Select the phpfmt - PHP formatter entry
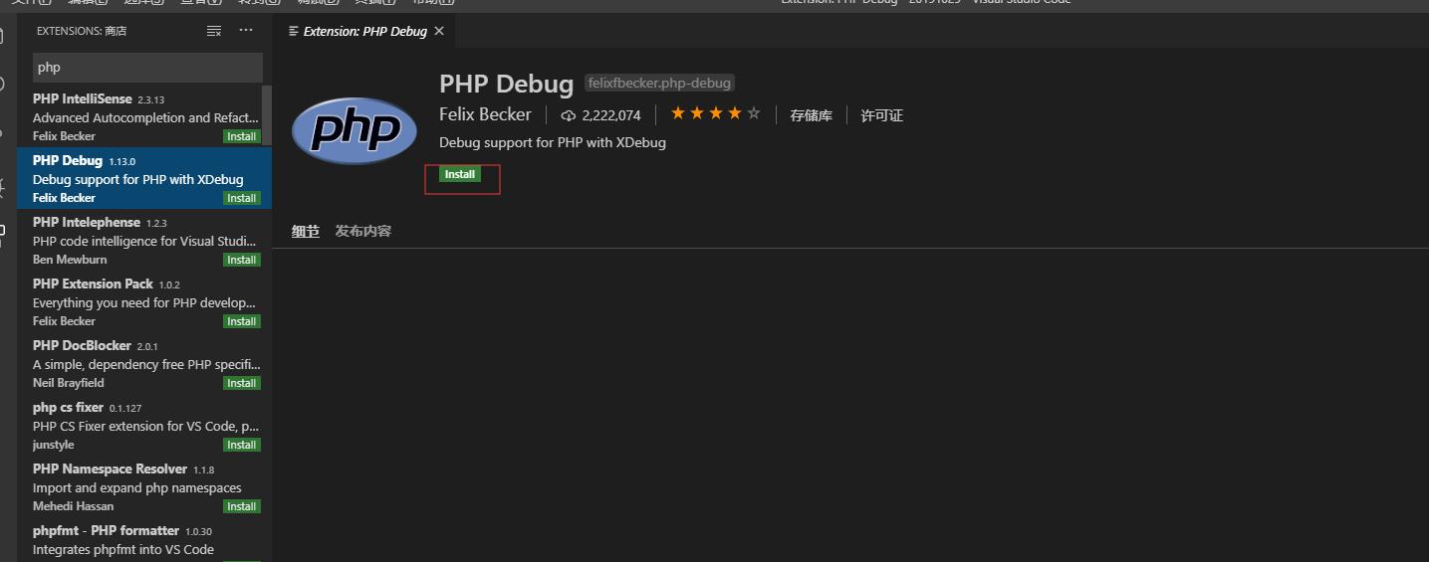Screen dimensions: 1429x562 (x=143, y=540)
